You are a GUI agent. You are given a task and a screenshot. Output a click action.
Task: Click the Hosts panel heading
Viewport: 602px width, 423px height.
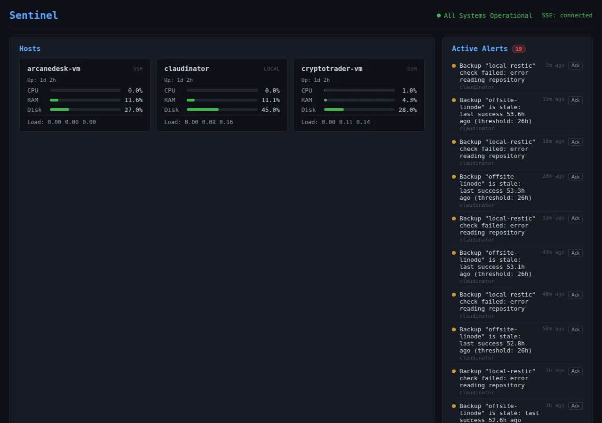30,48
